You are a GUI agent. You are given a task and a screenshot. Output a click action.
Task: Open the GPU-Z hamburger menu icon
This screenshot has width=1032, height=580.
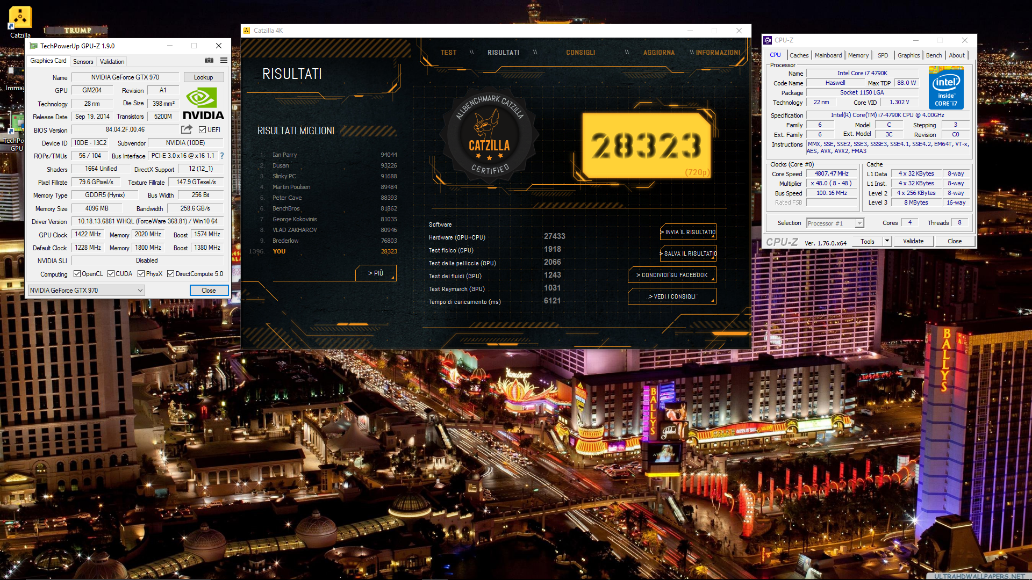coord(224,60)
